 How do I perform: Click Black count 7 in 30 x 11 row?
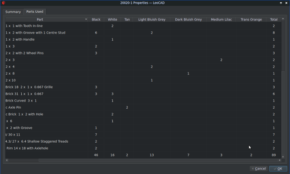click(x=96, y=135)
